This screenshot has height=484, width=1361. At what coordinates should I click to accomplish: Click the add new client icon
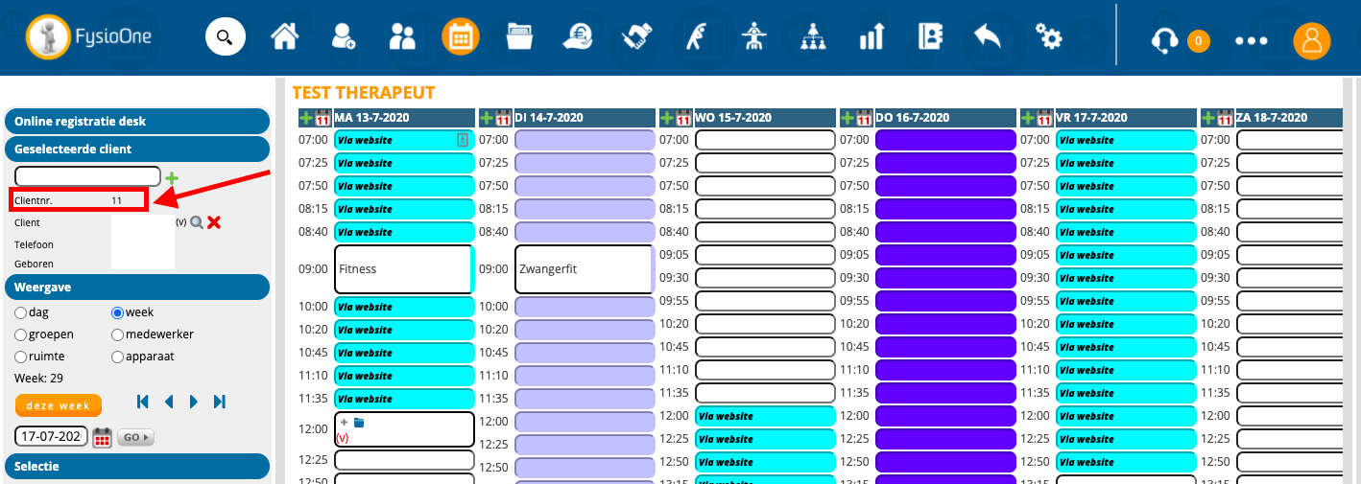343,37
